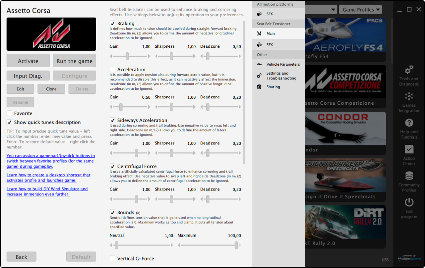Select DiRT Rally 2.0 thumbnail
Image resolution: width=425 pixels, height=268 pixels.
345,222
